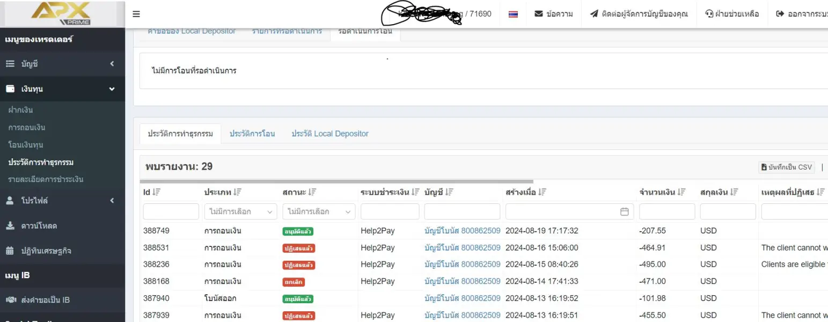The image size is (828, 322).
Task: Sort by ระบบชำระเงิน column icon
Action: pos(415,192)
